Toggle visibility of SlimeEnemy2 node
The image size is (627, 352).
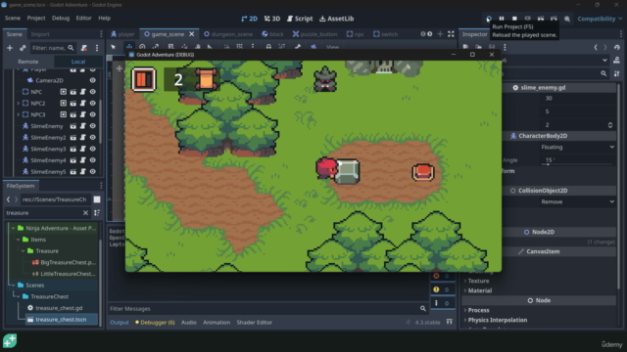[93, 137]
